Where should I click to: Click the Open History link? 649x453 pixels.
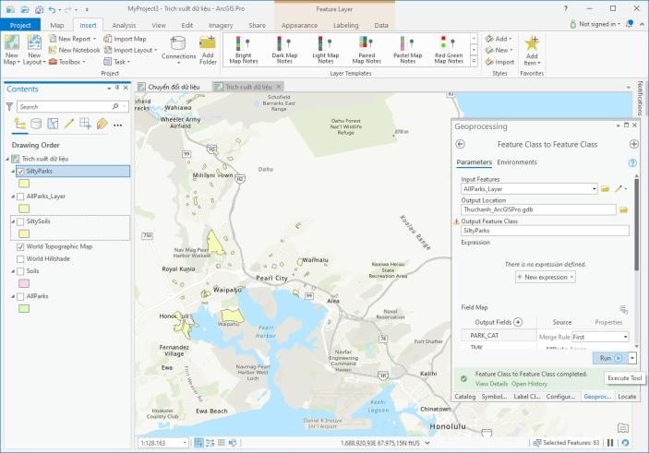tap(529, 384)
